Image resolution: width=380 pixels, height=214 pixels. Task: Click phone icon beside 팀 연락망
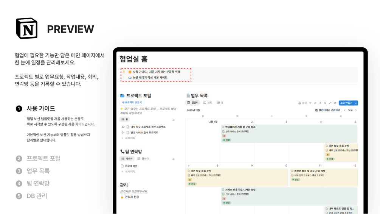123,152
